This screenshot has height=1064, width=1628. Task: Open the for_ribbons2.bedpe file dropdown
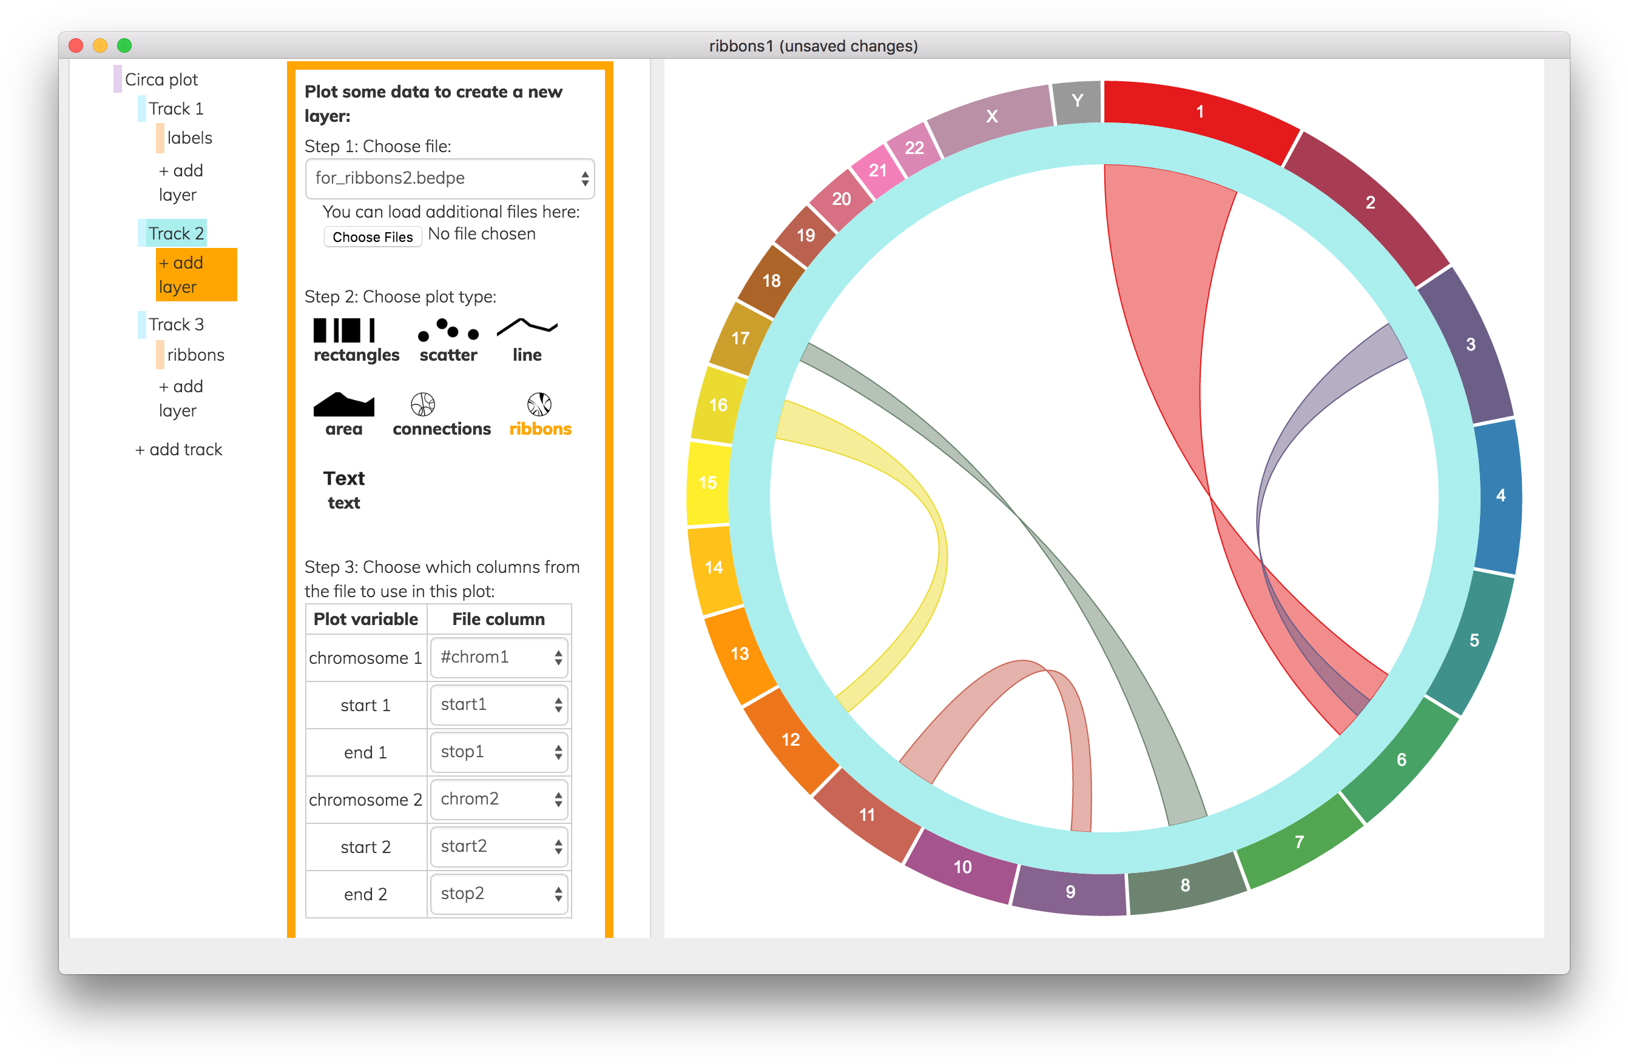(450, 178)
